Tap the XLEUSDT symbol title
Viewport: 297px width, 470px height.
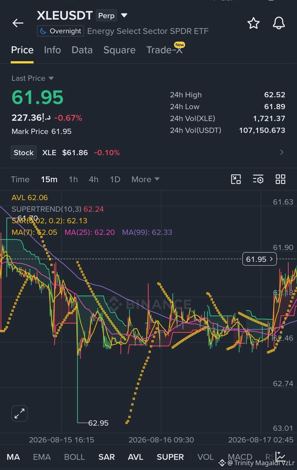click(65, 15)
